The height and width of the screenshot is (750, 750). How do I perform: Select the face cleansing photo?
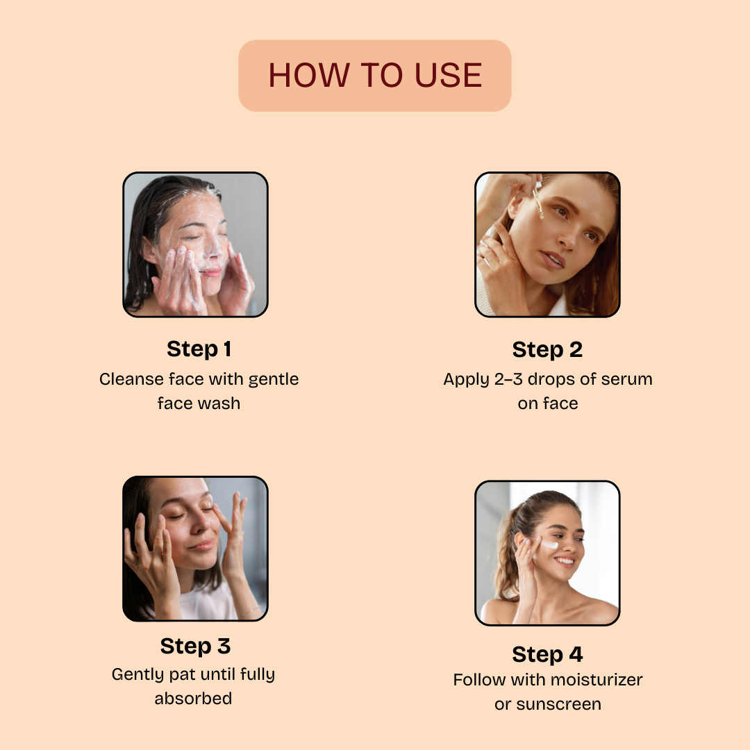(x=195, y=244)
